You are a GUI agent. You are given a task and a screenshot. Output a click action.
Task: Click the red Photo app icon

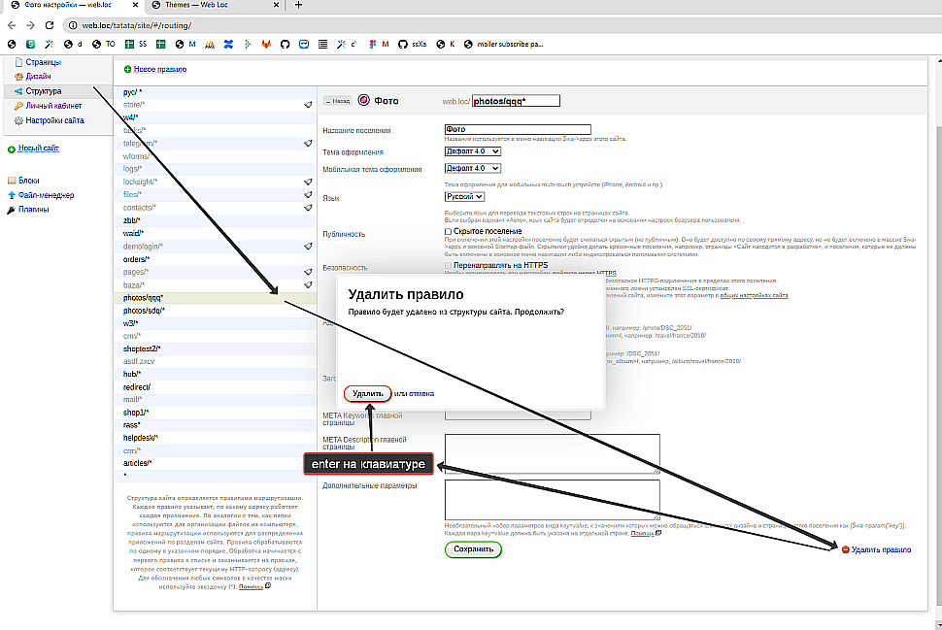[364, 100]
